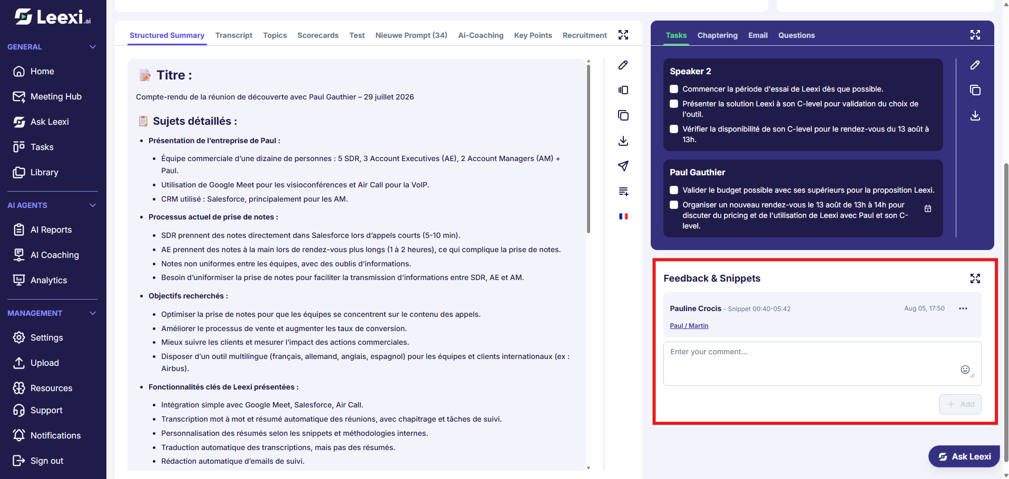This screenshot has height=479, width=1009.
Task: Expand the summary panel to fullscreen
Action: (623, 35)
